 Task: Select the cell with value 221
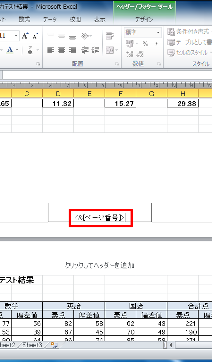coord(183,323)
